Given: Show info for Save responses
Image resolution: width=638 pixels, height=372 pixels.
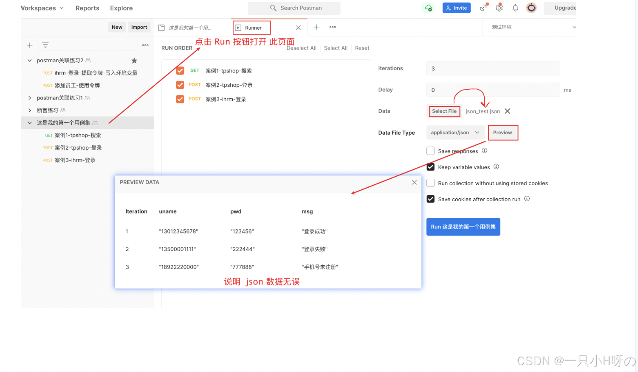Looking at the screenshot, I should 484,150.
